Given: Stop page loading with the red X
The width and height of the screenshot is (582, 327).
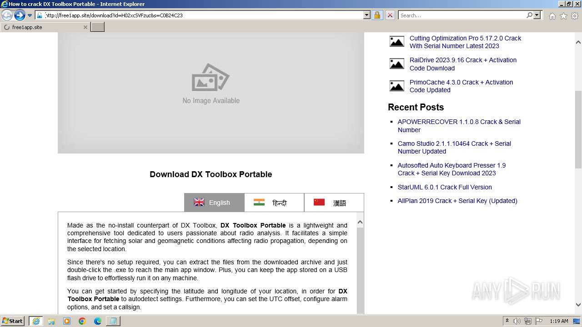Looking at the screenshot, I should [390, 15].
